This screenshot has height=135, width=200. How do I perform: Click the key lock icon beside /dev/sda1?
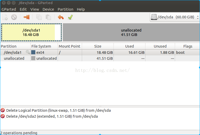28,52
